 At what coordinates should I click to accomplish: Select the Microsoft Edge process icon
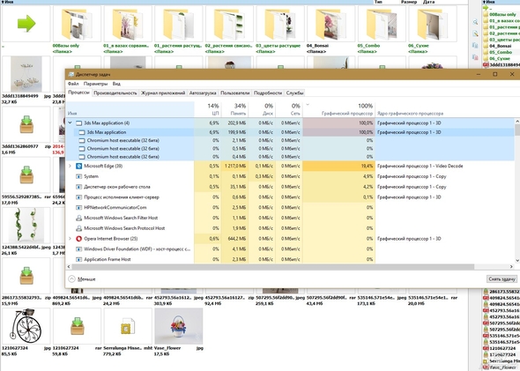(x=79, y=166)
